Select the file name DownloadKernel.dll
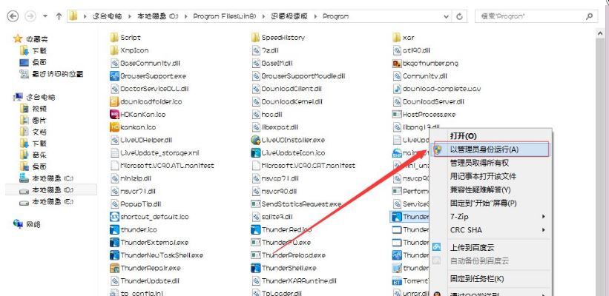This screenshot has width=609, height=296. [292, 101]
